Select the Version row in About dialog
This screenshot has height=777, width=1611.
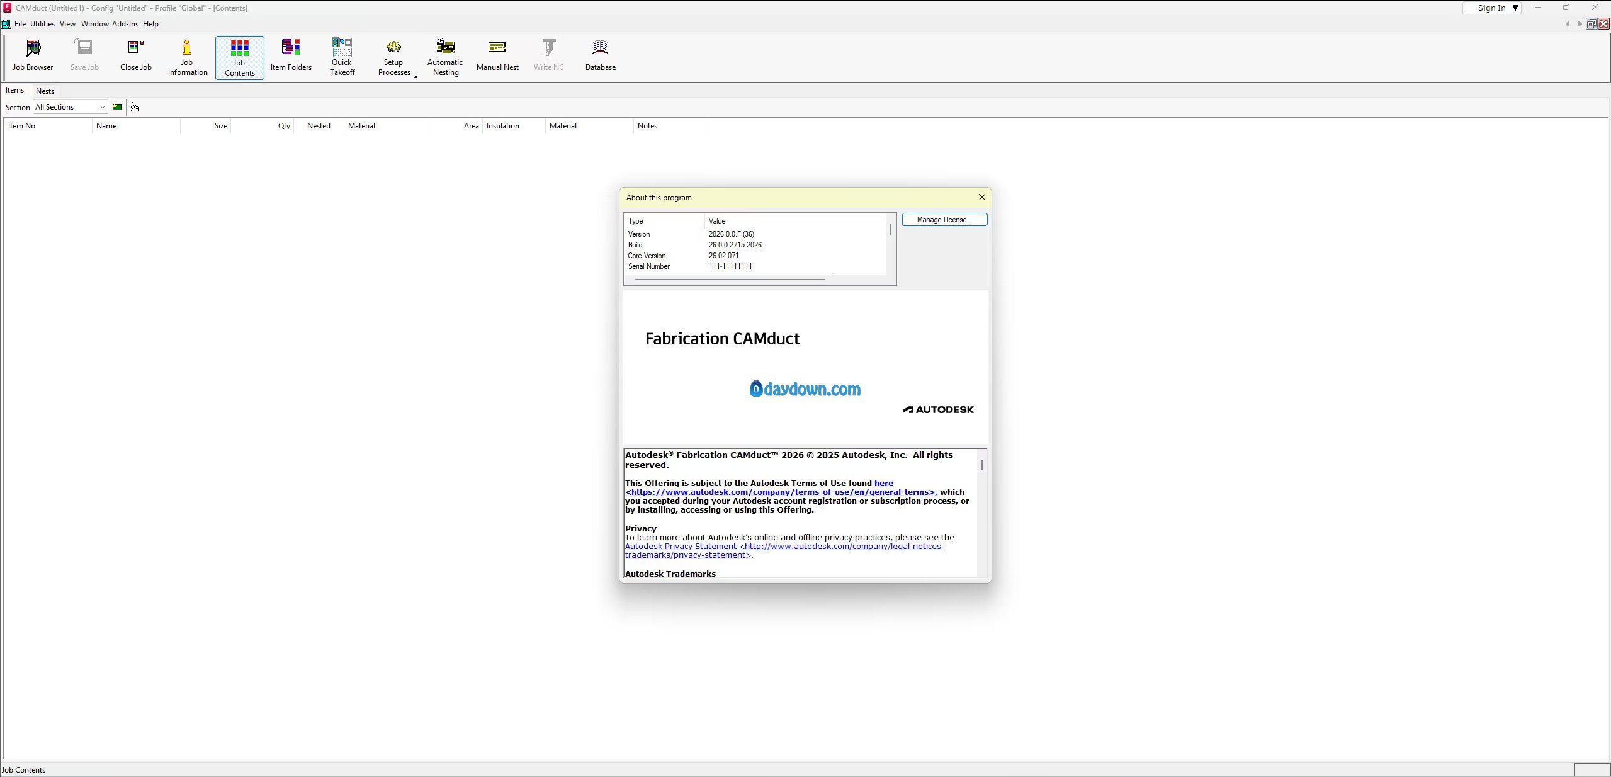click(x=755, y=234)
